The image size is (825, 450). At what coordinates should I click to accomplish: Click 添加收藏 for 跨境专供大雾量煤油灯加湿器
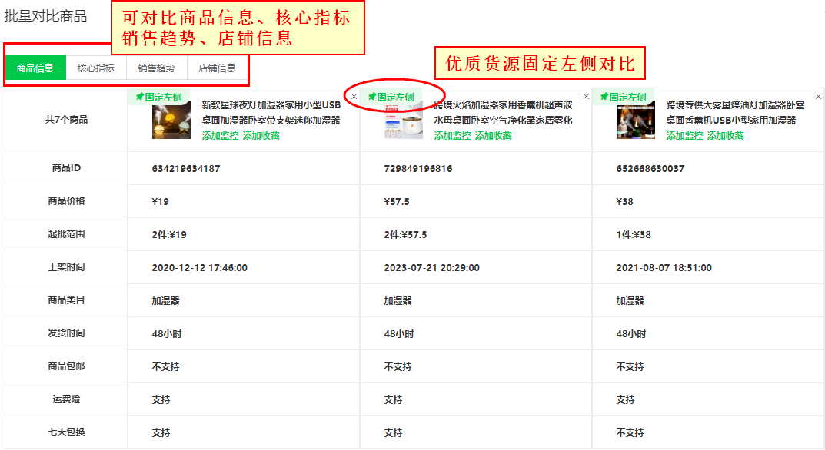tap(726, 136)
